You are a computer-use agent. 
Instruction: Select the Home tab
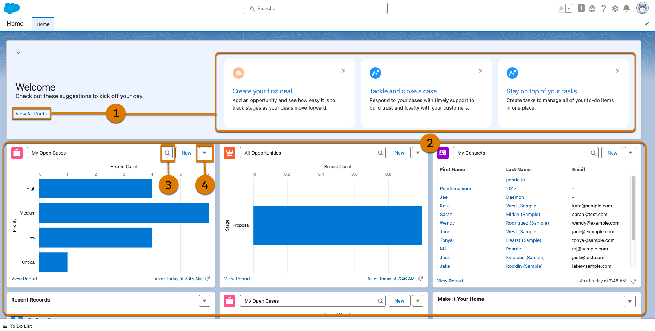(43, 24)
